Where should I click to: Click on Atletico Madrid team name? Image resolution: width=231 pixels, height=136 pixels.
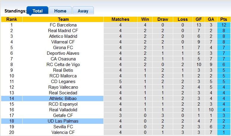pyautogui.click(x=63, y=36)
